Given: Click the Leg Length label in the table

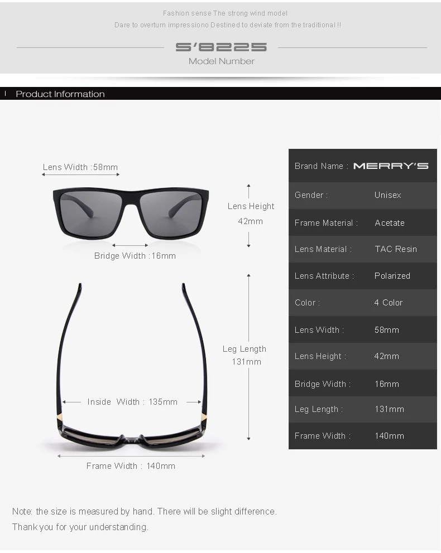Looking at the screenshot, I should pos(319,409).
